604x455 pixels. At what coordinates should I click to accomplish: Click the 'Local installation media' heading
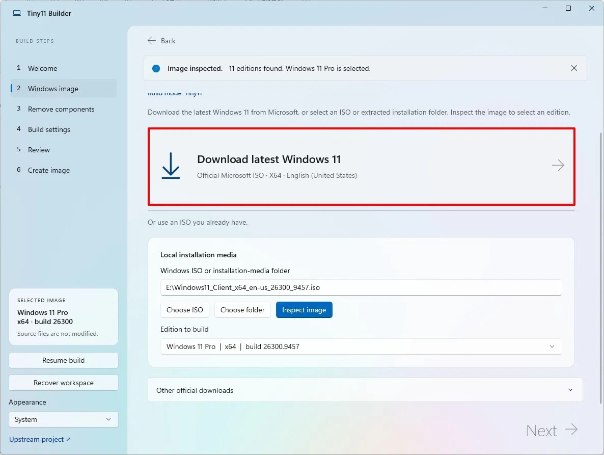[x=199, y=255]
